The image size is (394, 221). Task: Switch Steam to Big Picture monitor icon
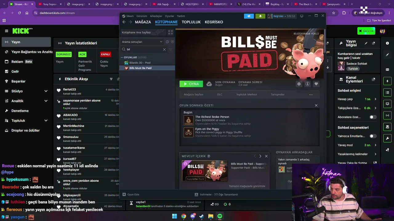(x=302, y=16)
